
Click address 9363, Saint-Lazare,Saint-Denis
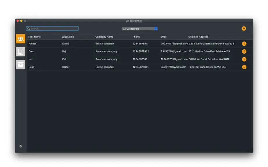click(211, 43)
